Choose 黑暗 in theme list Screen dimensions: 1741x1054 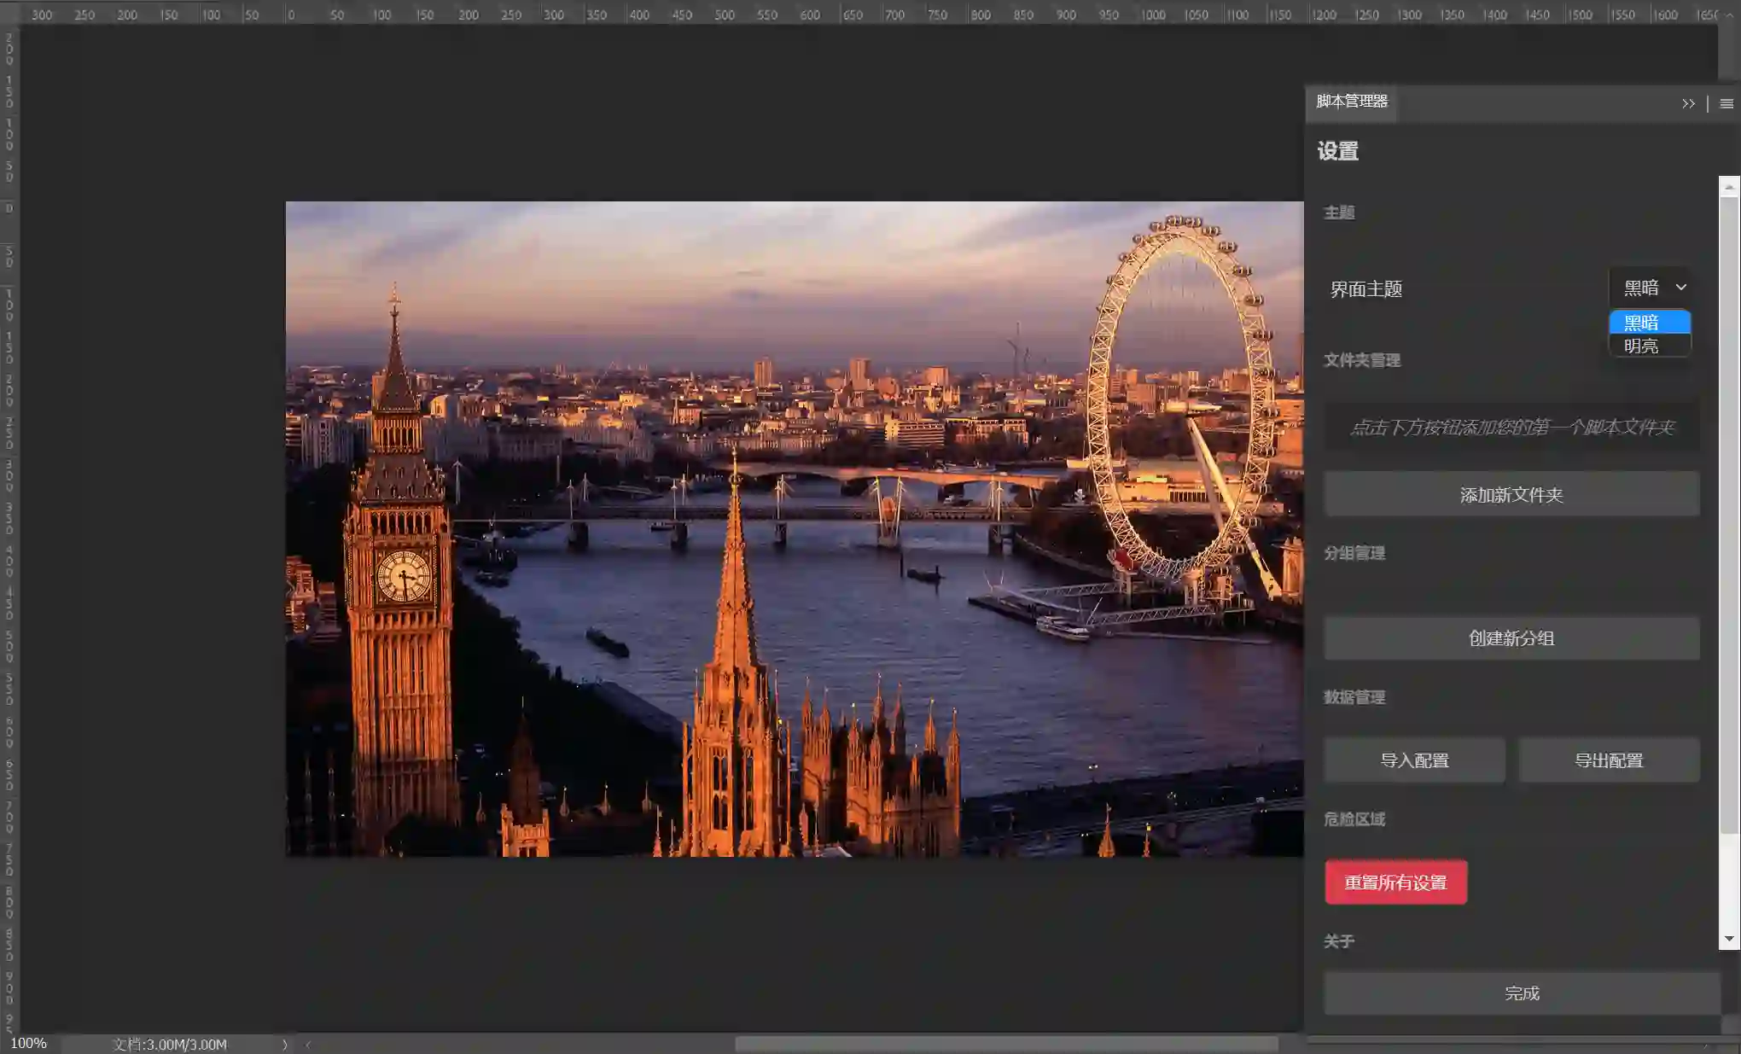[x=1649, y=323]
